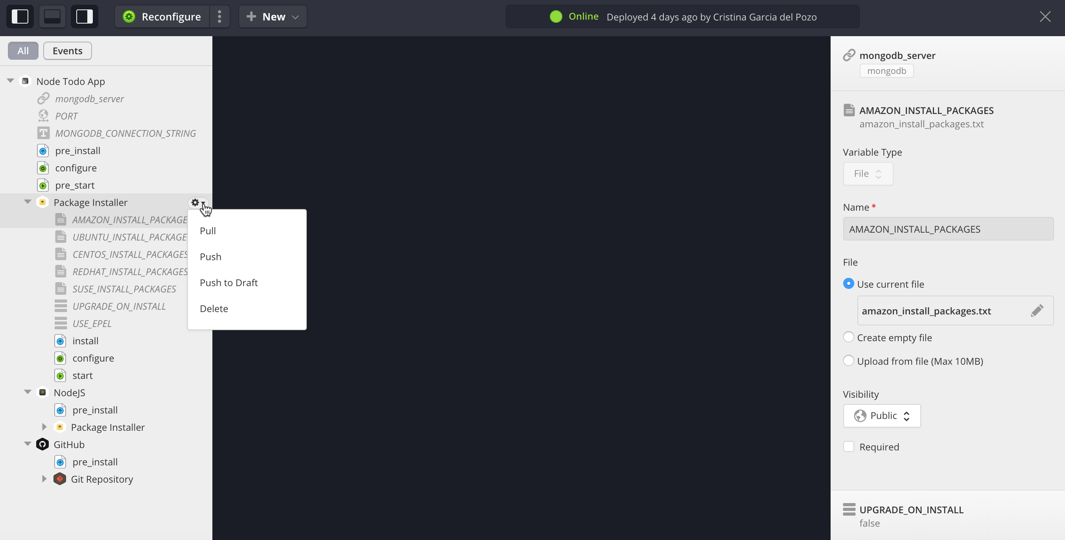Viewport: 1065px width, 540px height.
Task: Select the 'Use current file' radio button
Action: [x=849, y=283]
